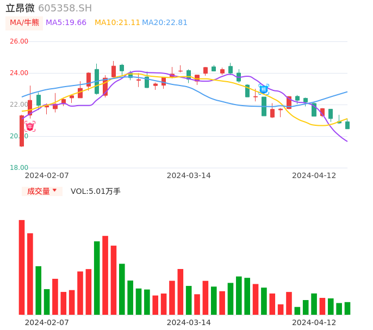Click the stock code 605358.SH
This screenshot has height=330, width=373.
click(x=65, y=8)
